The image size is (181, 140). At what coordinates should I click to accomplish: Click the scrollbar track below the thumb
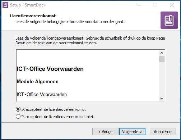click(162, 79)
